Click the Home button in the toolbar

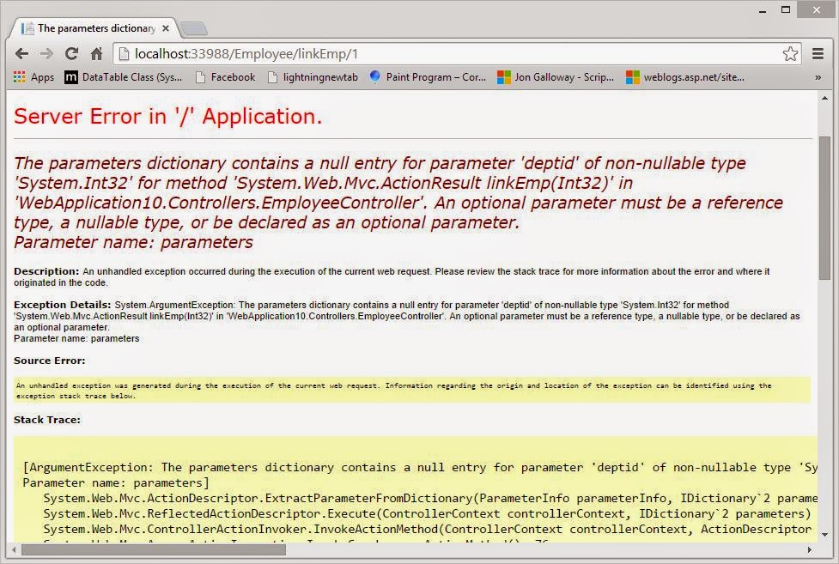[x=96, y=53]
